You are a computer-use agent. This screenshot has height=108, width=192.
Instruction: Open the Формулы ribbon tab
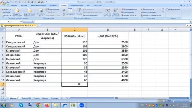(53, 5)
